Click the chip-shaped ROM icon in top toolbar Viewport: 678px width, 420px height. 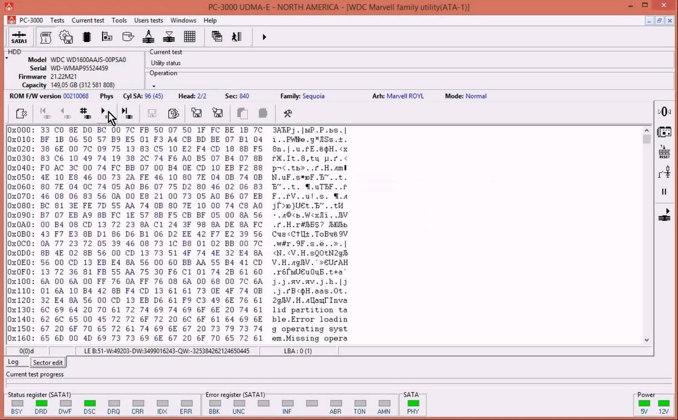(86, 37)
